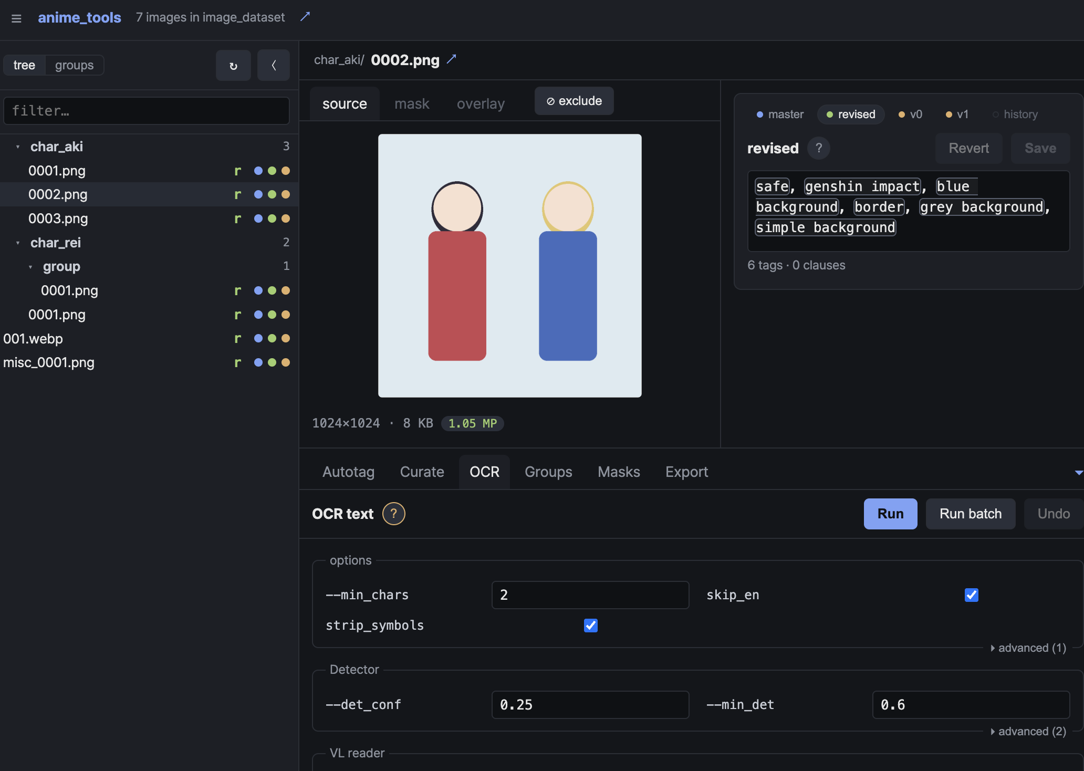Screen dimensions: 1084x771
Task: Click the --det_conf input field
Action: (x=590, y=705)
